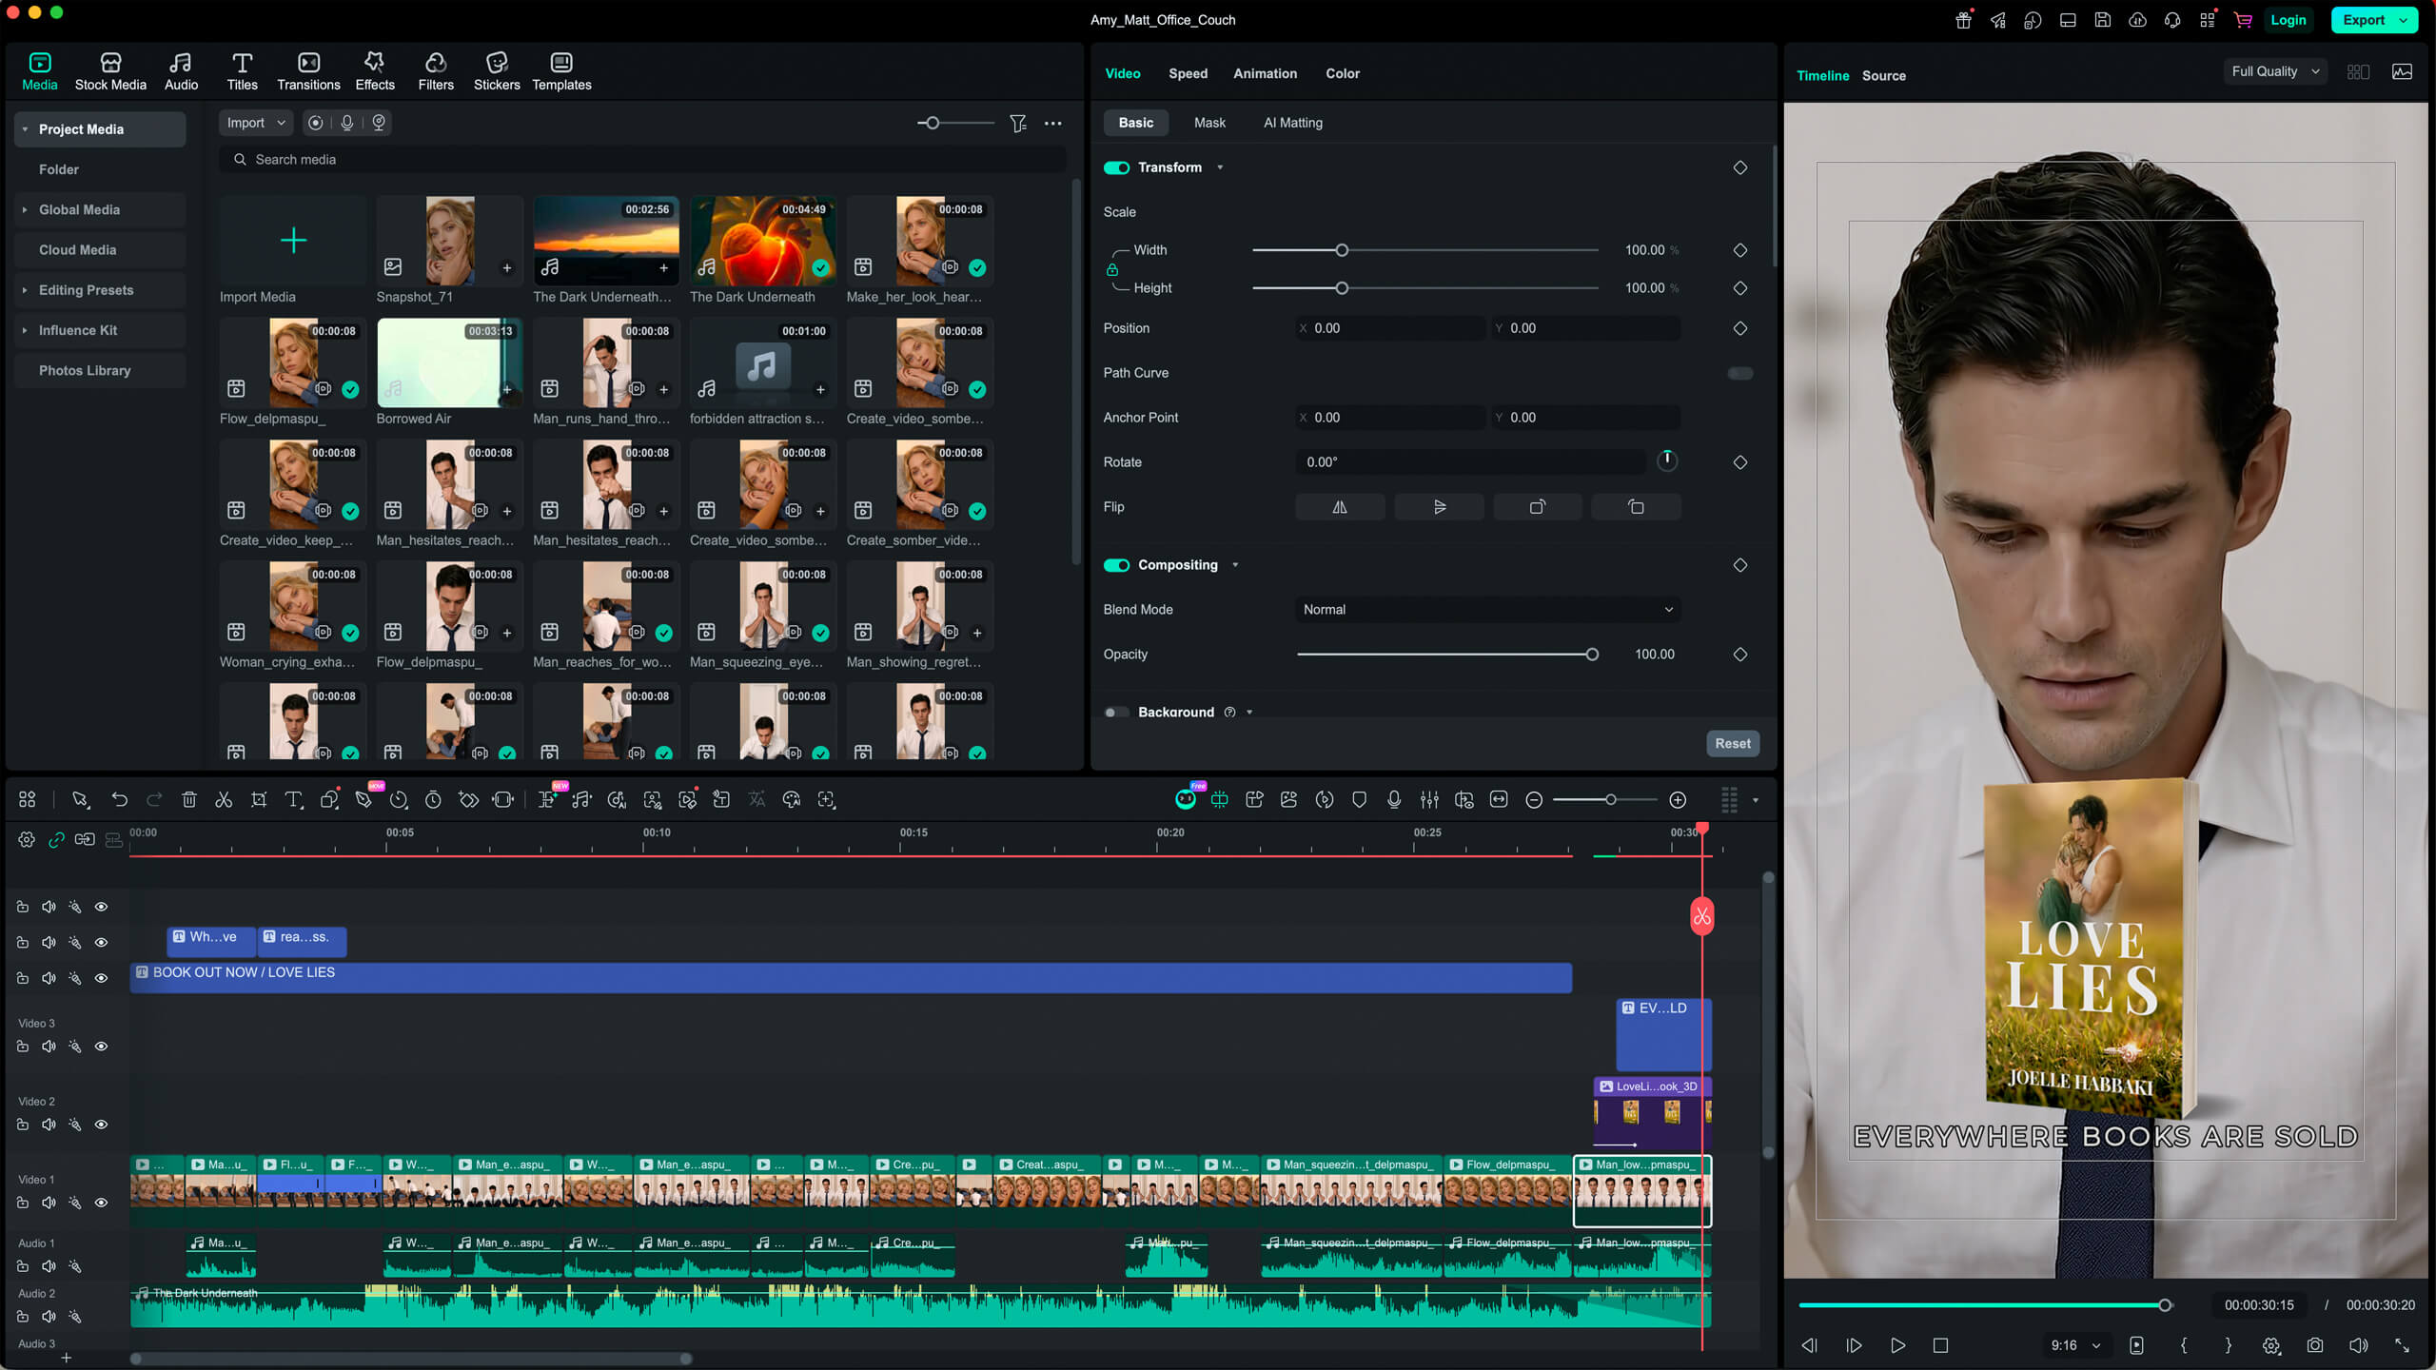Open the Full Quality preview dropdown
The image size is (2436, 1370).
pyautogui.click(x=2276, y=71)
